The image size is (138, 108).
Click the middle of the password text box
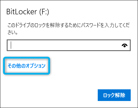coord(69,45)
